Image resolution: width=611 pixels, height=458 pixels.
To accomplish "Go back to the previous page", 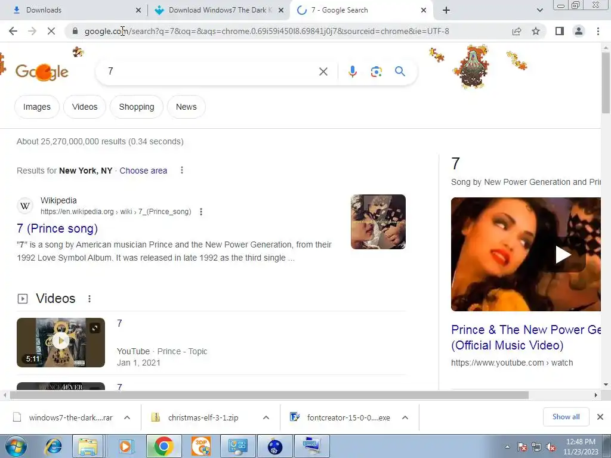I will click(x=13, y=31).
